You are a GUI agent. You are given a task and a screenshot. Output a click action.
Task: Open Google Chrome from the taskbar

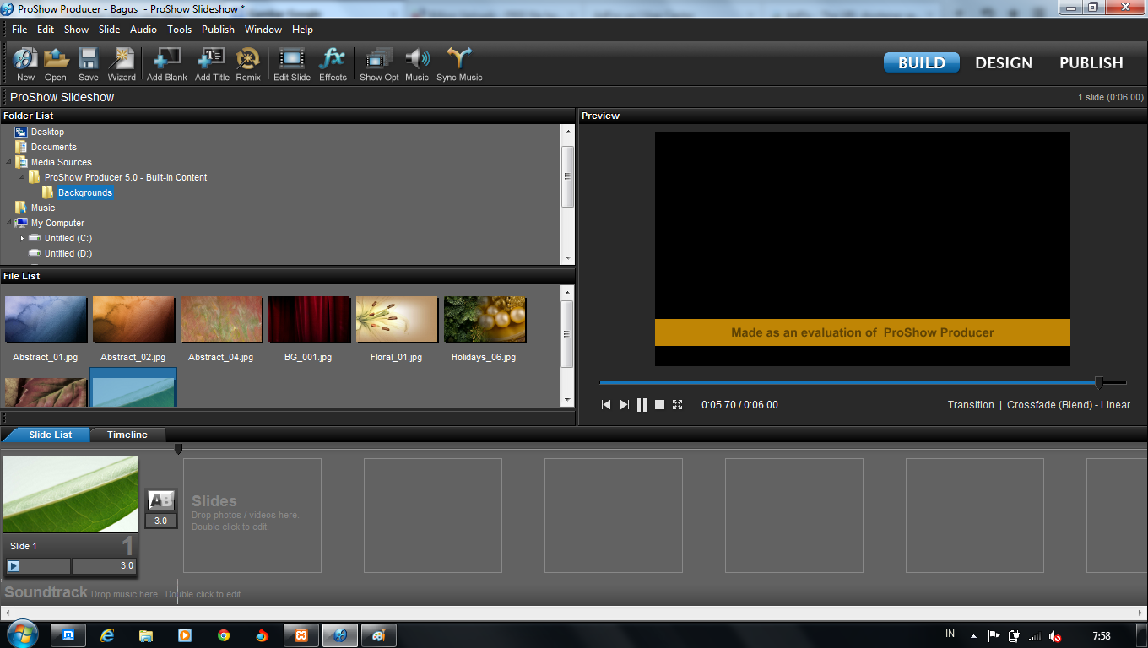(224, 635)
